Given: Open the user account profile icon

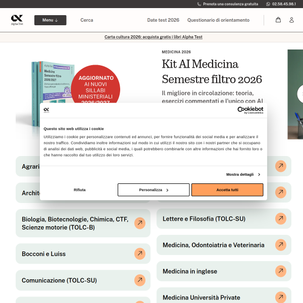Looking at the screenshot, I should (291, 20).
